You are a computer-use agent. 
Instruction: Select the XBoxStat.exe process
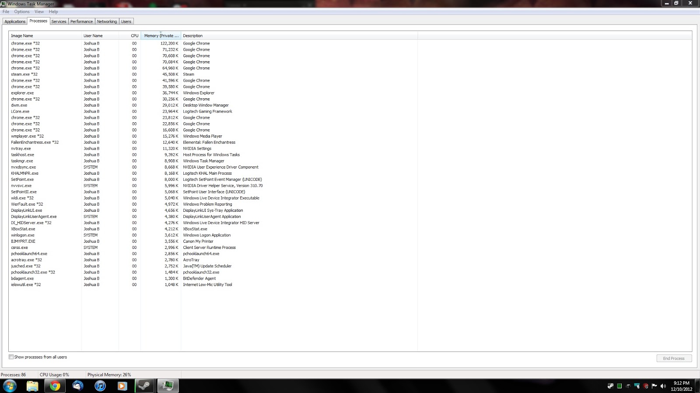[23, 229]
